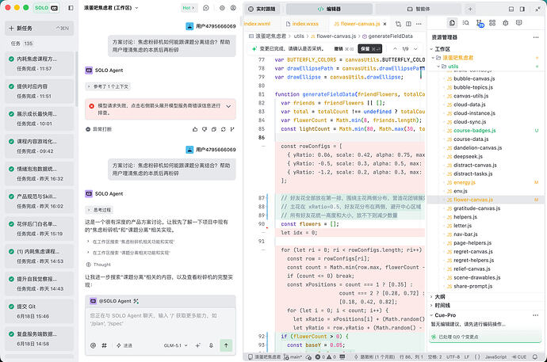The width and height of the screenshot is (547, 362).
Task: Thumbs up the failed agent response
Action: (x=195, y=129)
